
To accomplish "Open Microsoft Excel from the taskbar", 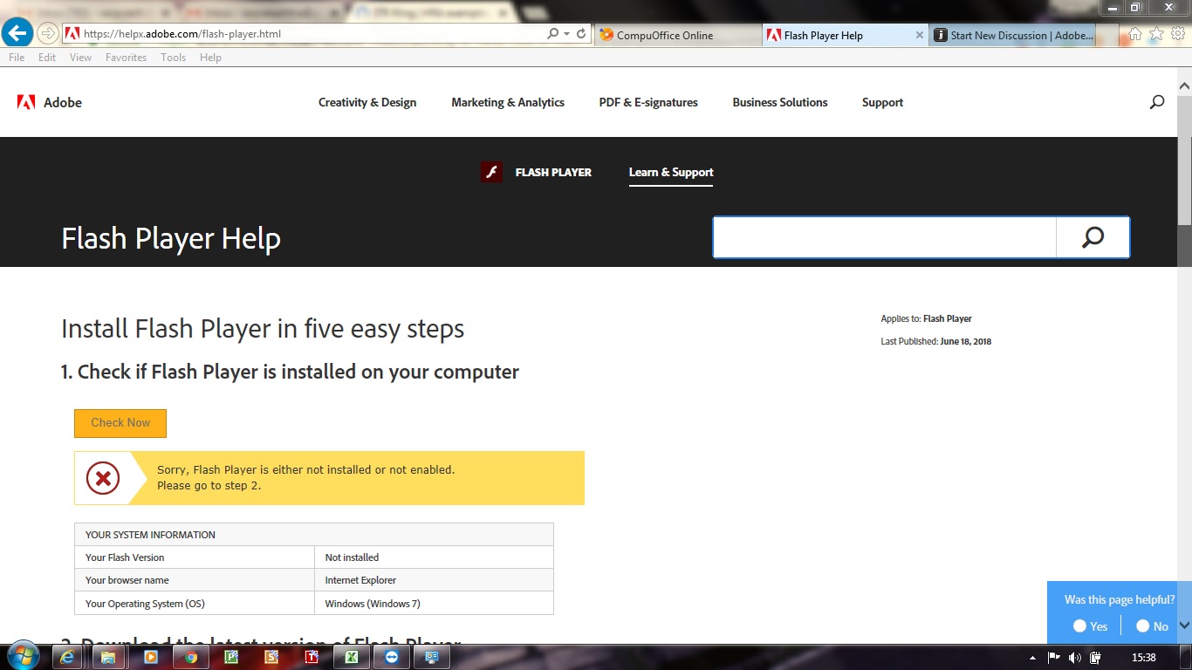I will click(x=352, y=657).
